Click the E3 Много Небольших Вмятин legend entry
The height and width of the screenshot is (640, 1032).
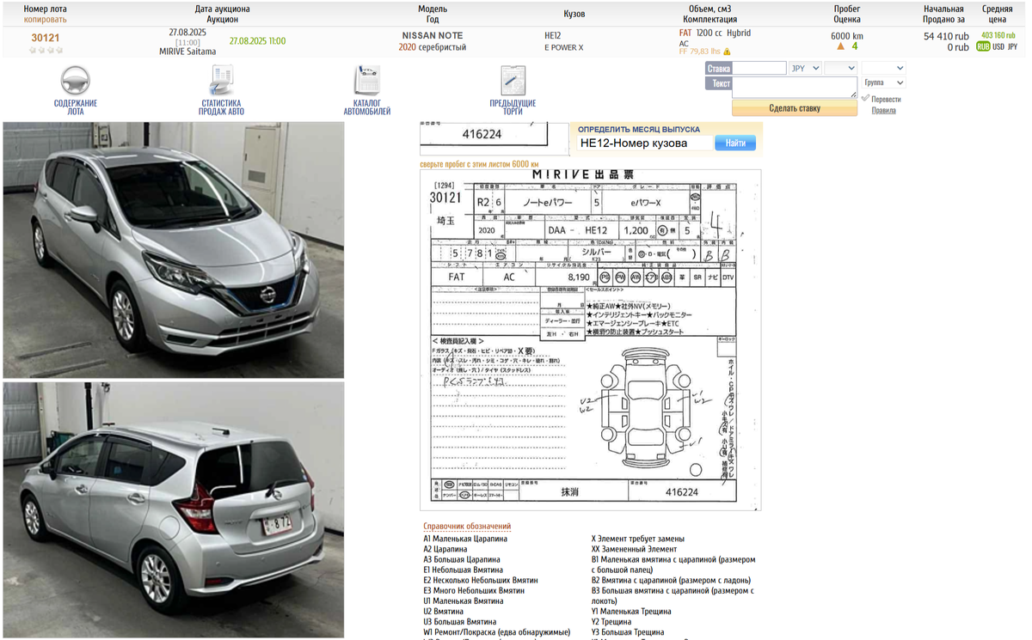click(x=474, y=591)
